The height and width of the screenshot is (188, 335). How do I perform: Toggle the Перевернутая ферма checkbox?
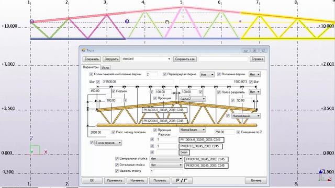(164, 74)
